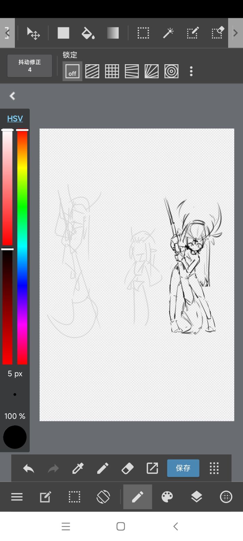Open the Layers panel

pyautogui.click(x=196, y=497)
